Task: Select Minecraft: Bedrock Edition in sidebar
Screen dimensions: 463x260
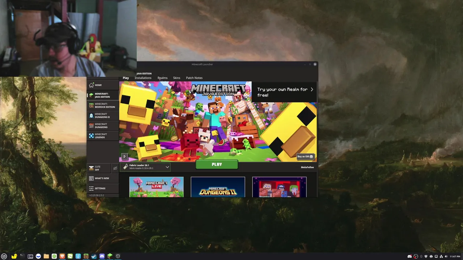Action: (103, 105)
